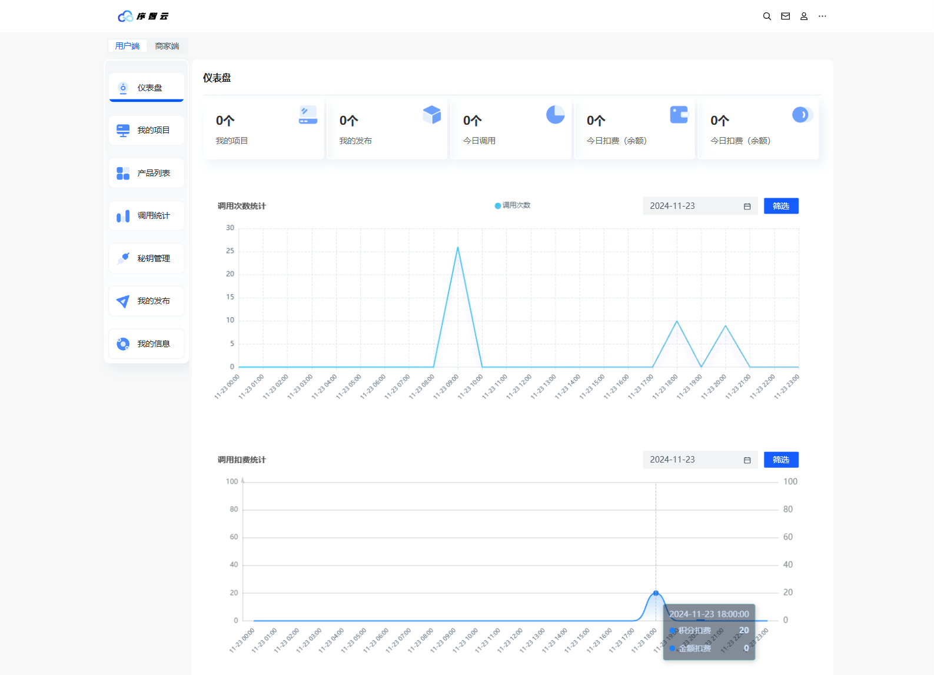934x675 pixels.
Task: Open date picker 2024-11-23 in 调用次数统计
Action: pyautogui.click(x=700, y=206)
